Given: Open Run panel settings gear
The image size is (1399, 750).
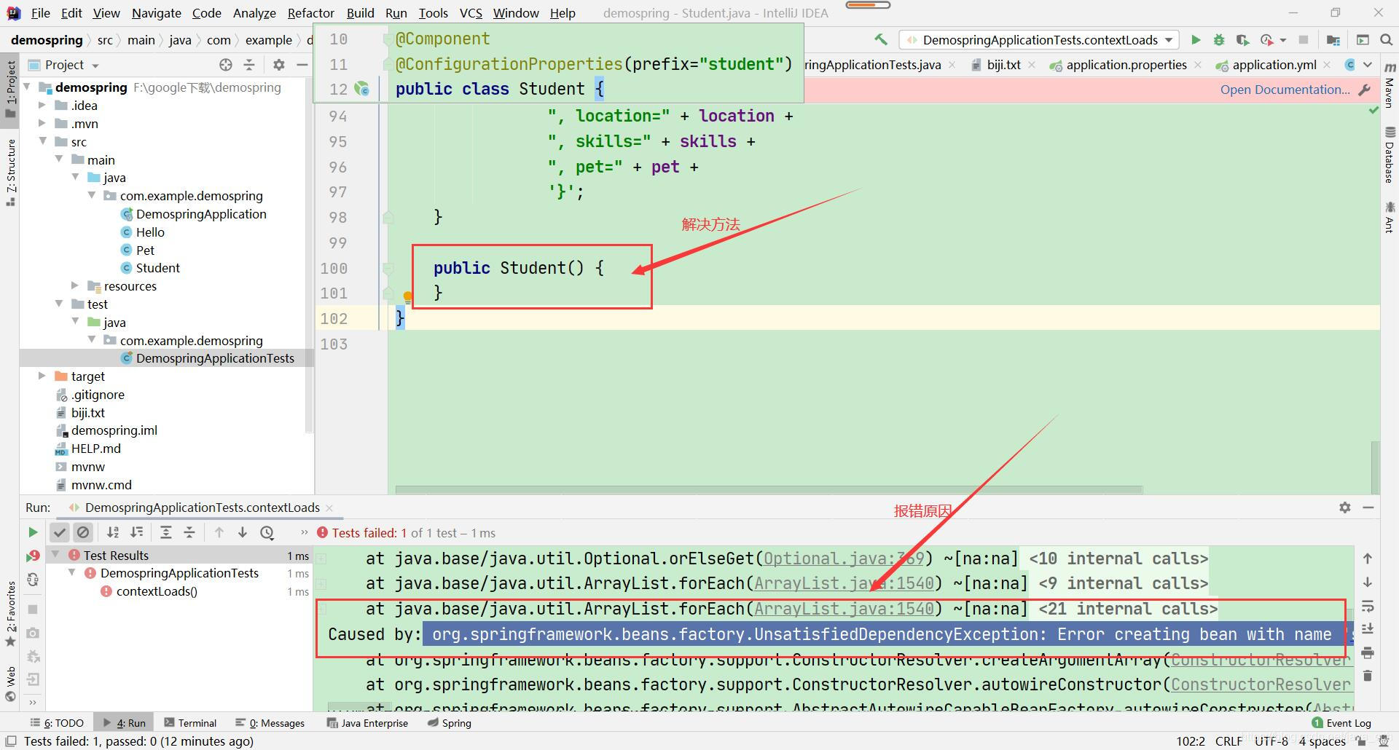Looking at the screenshot, I should pos(1345,508).
